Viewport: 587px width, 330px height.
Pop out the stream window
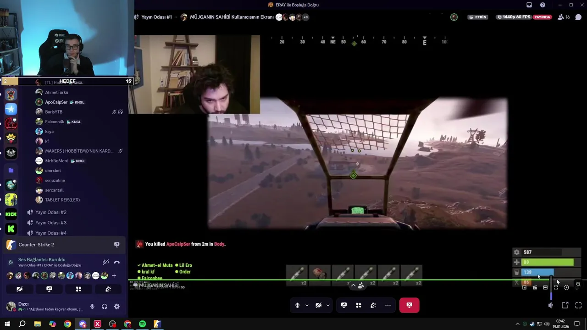tap(565, 305)
